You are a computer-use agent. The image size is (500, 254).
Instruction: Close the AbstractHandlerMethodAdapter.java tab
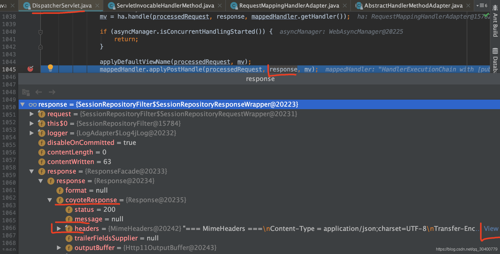(x=468, y=6)
